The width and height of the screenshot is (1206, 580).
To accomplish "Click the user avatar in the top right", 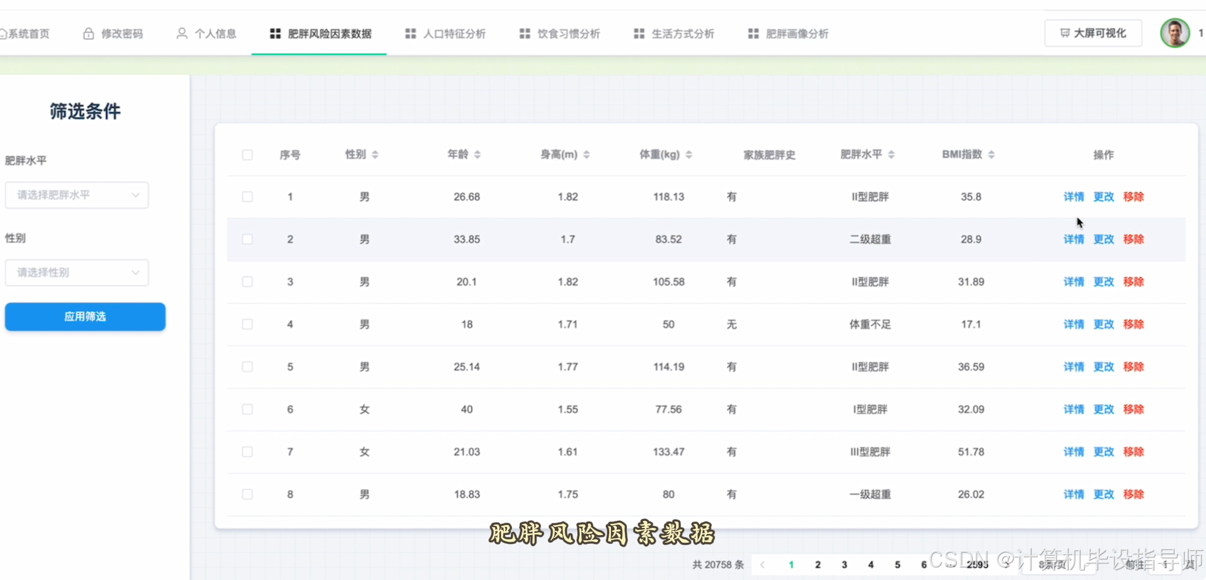I will coord(1175,33).
